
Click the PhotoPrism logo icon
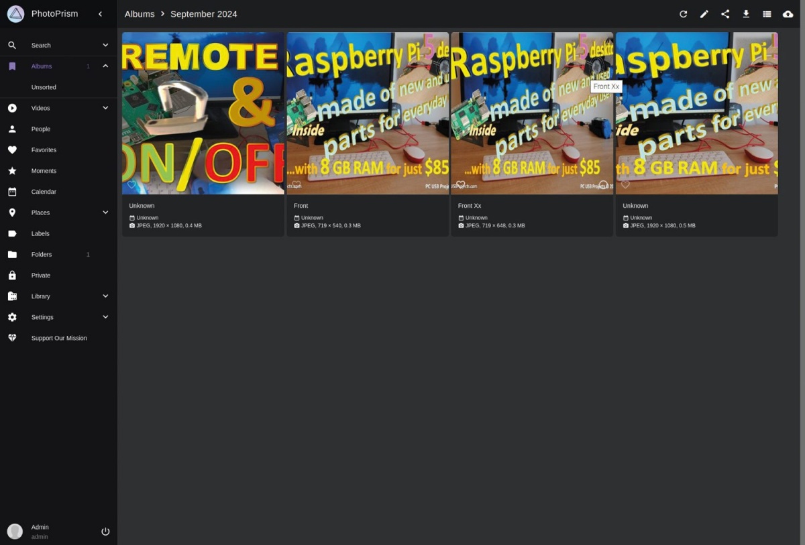tap(15, 13)
